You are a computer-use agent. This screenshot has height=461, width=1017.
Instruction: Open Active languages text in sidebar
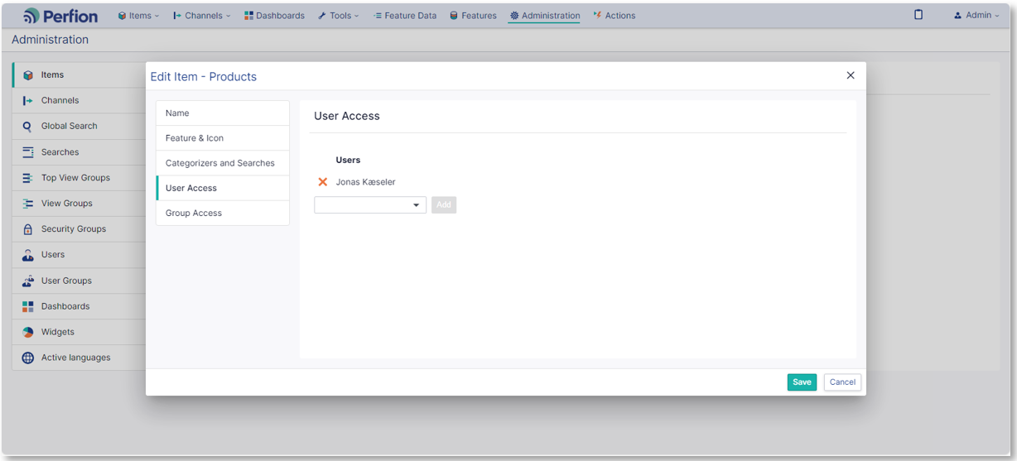tap(75, 358)
